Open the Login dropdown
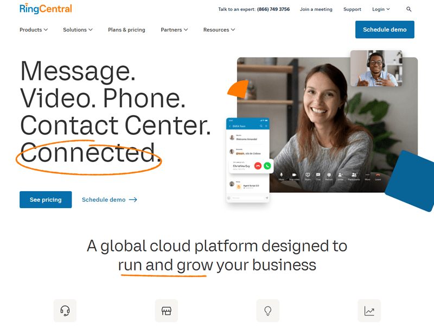 tap(381, 9)
